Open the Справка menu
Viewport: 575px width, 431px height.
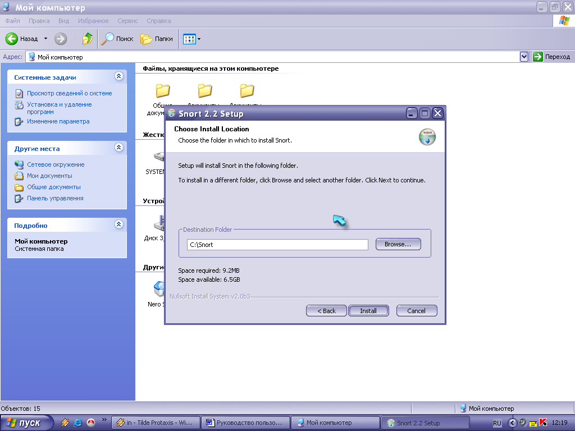[x=159, y=21]
